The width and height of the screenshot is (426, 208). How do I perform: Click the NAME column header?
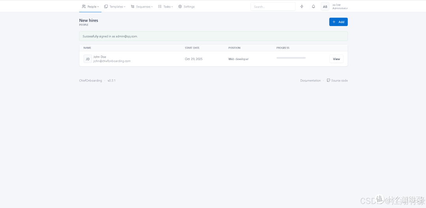(x=87, y=48)
